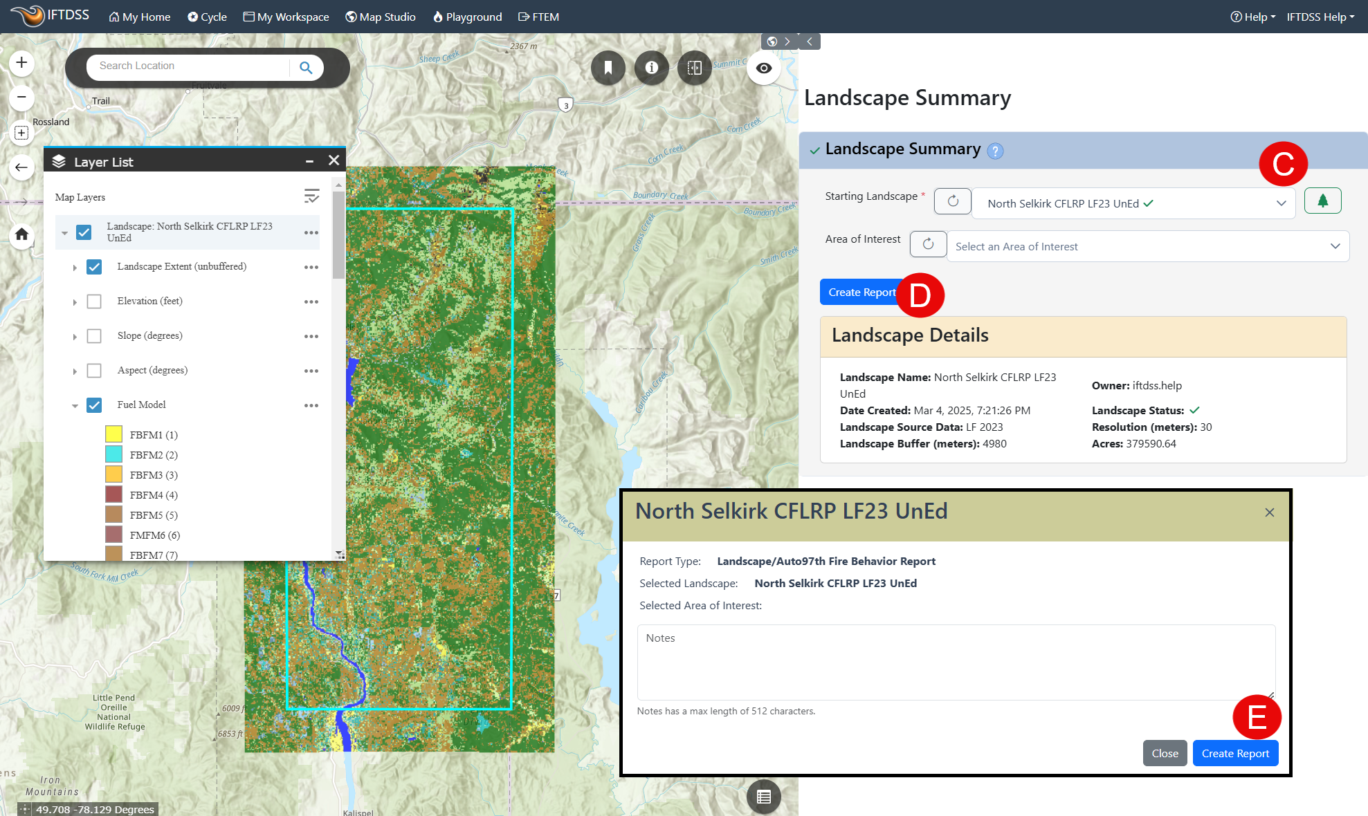Refresh the Starting Landscape list

(953, 202)
